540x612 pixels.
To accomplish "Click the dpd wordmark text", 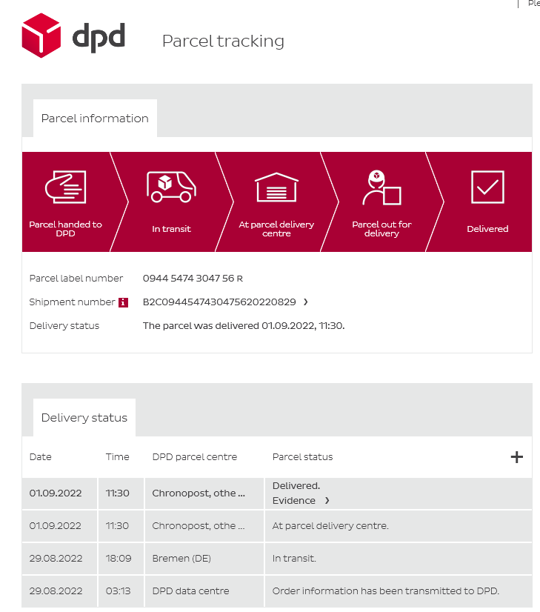I will [x=99, y=35].
